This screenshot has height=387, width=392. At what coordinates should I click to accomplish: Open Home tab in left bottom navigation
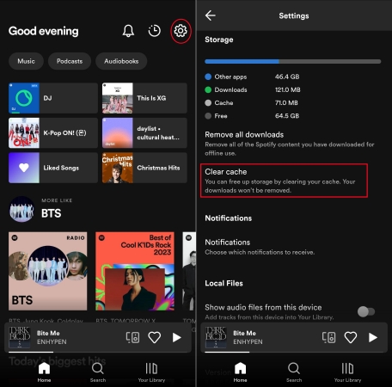pyautogui.click(x=44, y=372)
